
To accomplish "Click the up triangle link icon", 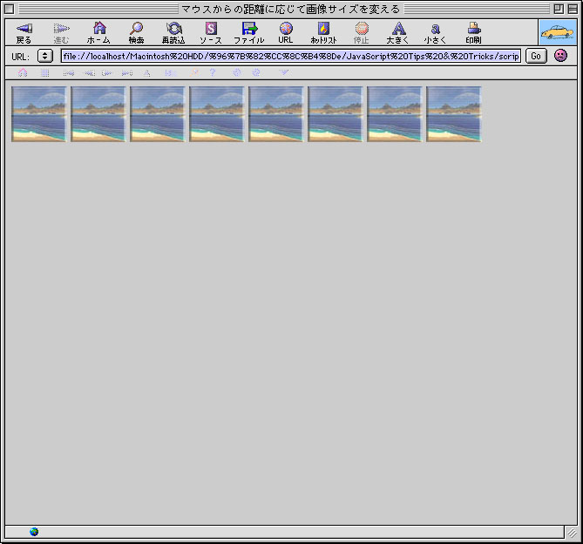I will pos(147,73).
